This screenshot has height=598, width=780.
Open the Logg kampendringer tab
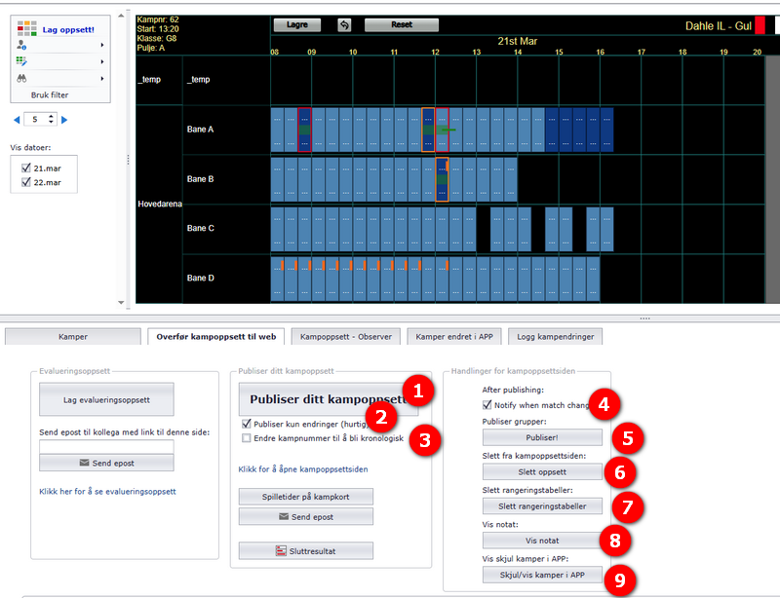[x=555, y=337]
